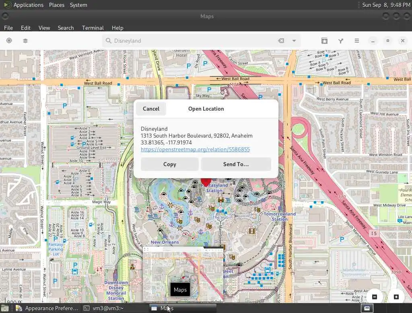Open the Terminal menu

(x=93, y=28)
